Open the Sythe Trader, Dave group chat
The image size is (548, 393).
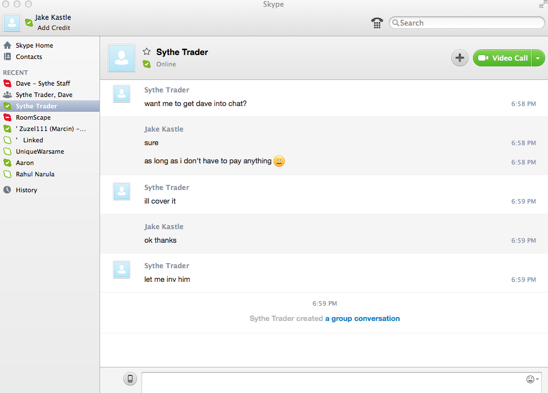point(49,95)
